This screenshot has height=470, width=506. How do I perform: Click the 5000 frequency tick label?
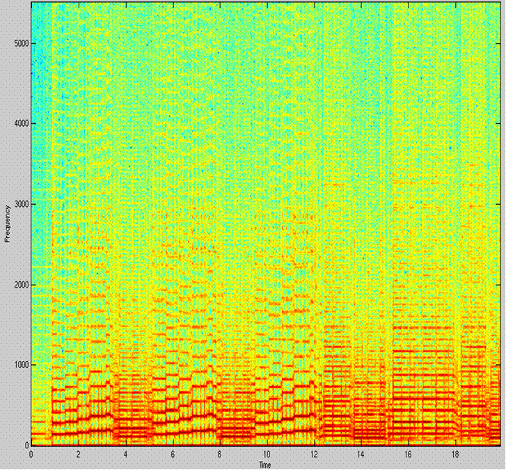21,44
